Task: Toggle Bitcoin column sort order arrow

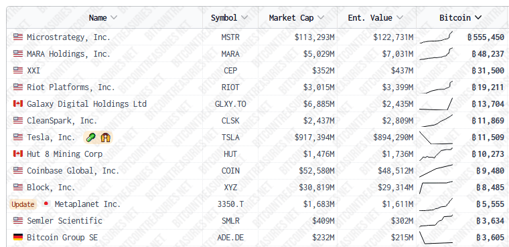Action: tap(478, 17)
